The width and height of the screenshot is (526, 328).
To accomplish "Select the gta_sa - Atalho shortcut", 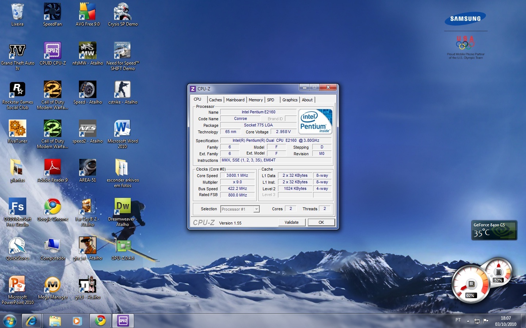I will (88, 249).
